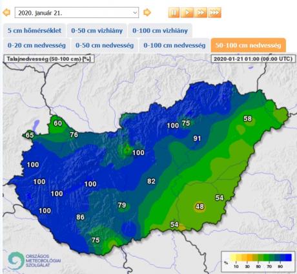Play the animation at normal speed
297x274 pixels.
(x=187, y=12)
